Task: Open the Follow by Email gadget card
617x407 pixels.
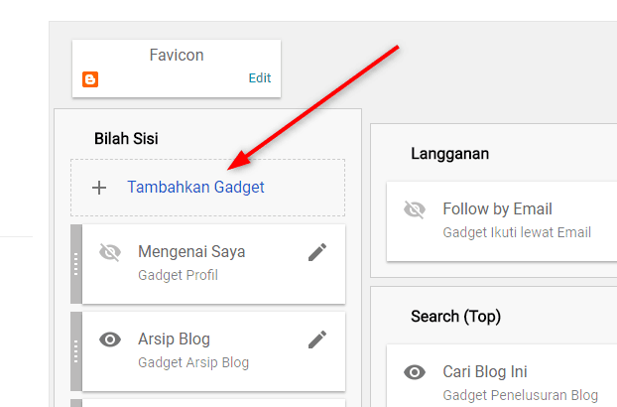Action: click(x=502, y=221)
